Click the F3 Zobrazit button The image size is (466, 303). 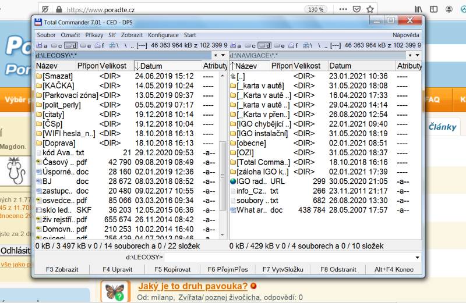62,269
